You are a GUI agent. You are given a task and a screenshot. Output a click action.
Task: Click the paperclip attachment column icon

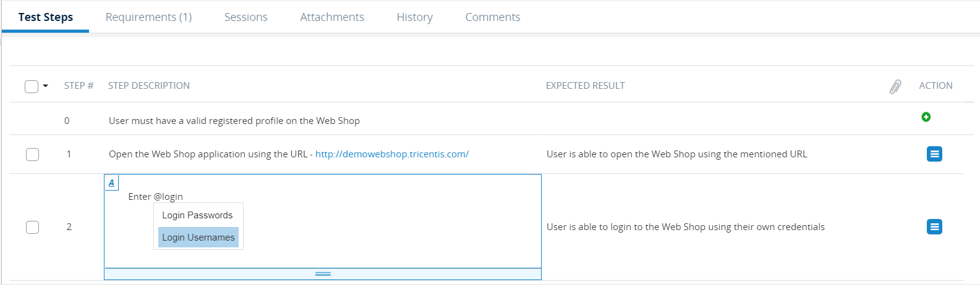[x=895, y=86]
